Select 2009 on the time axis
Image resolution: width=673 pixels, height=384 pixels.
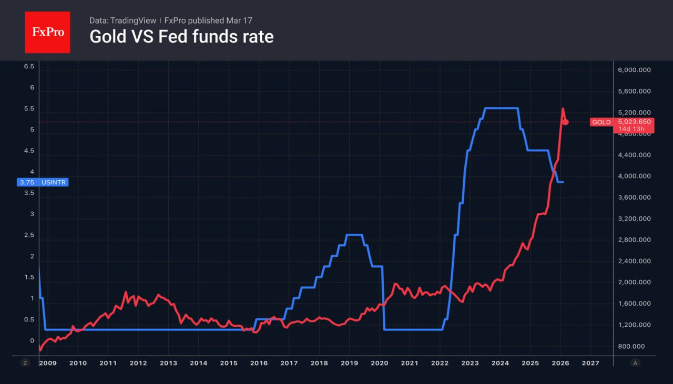pos(47,363)
